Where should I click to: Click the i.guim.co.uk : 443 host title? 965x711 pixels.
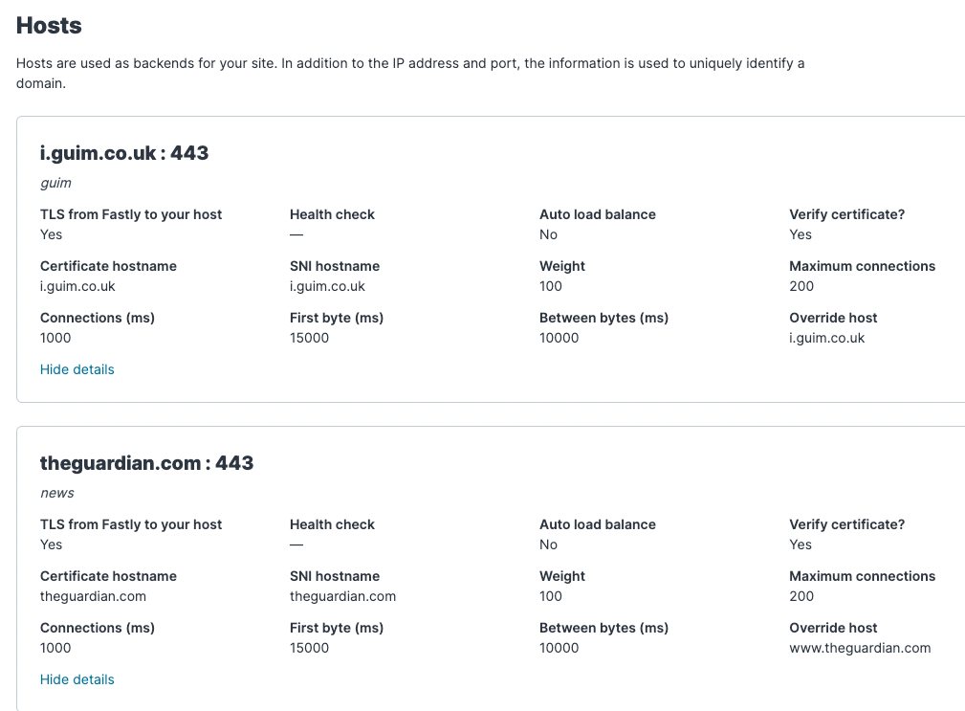[x=124, y=153]
